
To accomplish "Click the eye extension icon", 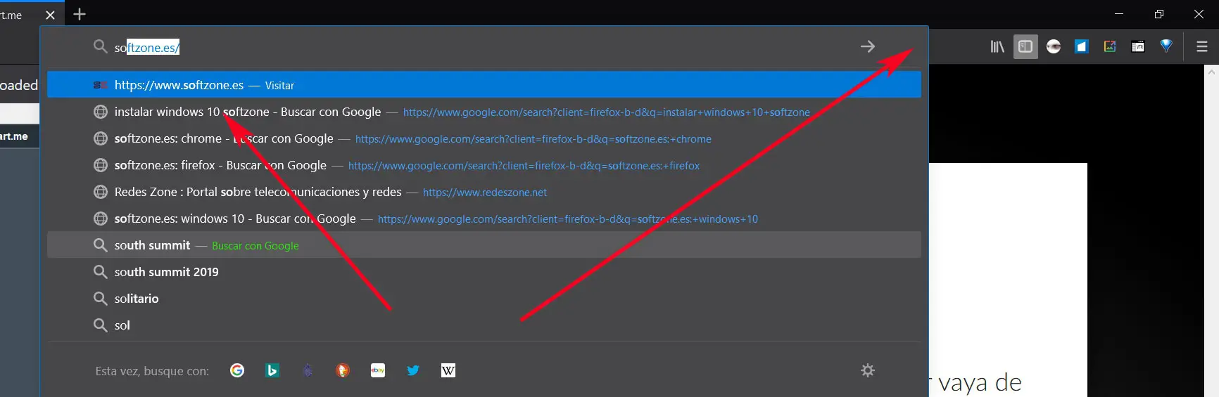I will 1054,46.
